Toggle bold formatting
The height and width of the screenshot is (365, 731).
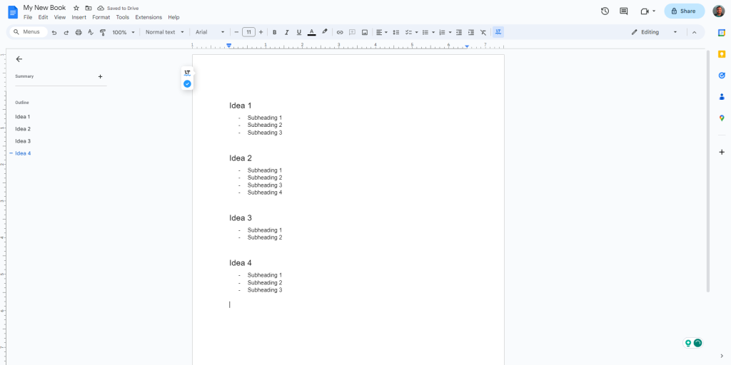(x=274, y=32)
